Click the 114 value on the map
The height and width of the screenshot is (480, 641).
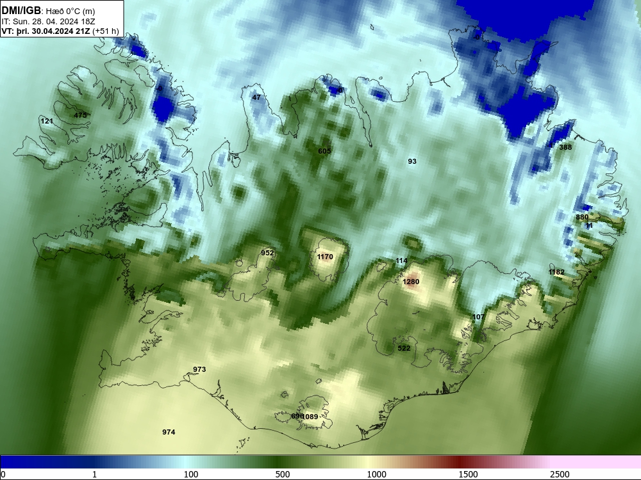click(x=401, y=260)
